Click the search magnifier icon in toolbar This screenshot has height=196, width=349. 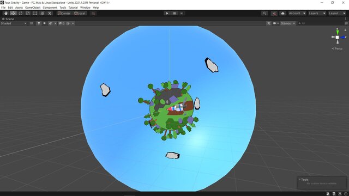[264, 13]
